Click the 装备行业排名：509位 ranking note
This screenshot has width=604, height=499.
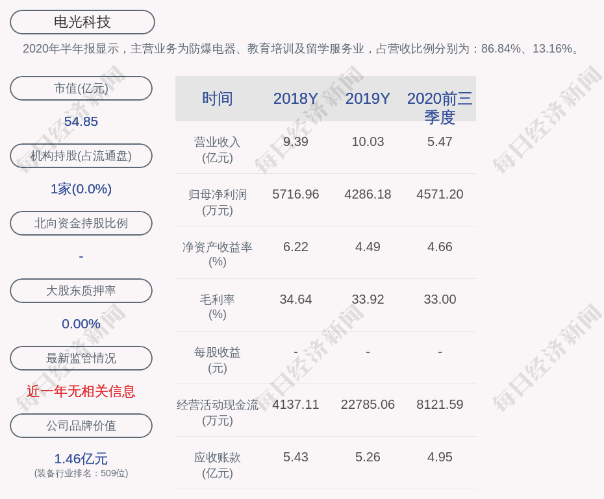coord(81,473)
